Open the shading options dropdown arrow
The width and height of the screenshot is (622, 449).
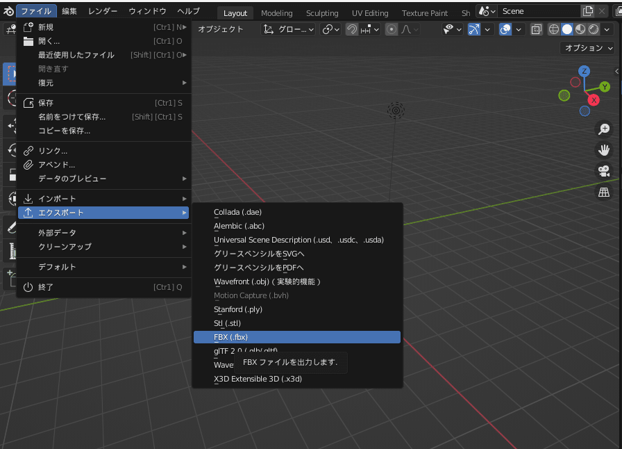pyautogui.click(x=607, y=29)
